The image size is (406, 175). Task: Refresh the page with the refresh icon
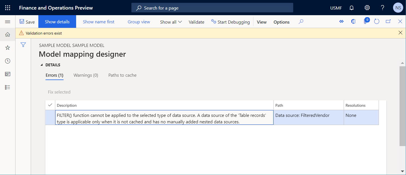(x=377, y=21)
